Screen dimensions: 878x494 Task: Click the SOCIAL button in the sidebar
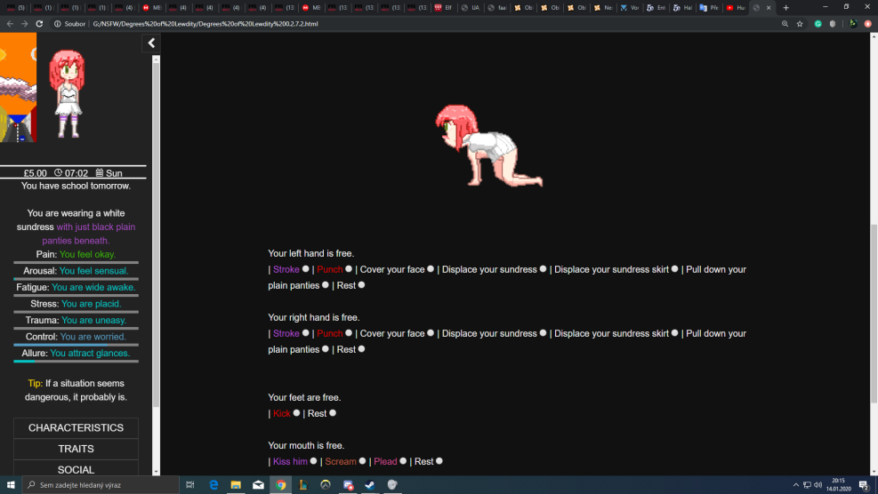pyautogui.click(x=76, y=469)
